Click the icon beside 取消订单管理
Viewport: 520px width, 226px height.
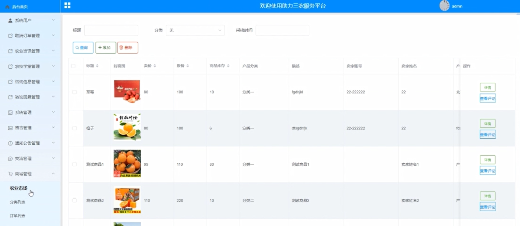pyautogui.click(x=10, y=36)
